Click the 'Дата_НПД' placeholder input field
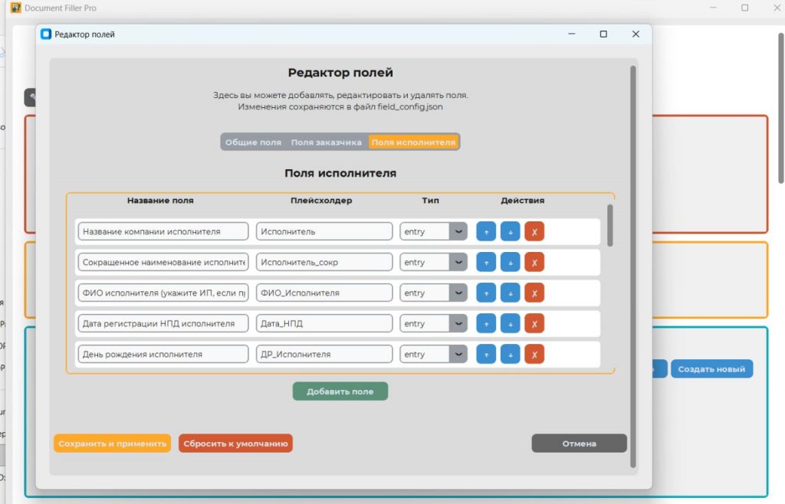 point(324,323)
